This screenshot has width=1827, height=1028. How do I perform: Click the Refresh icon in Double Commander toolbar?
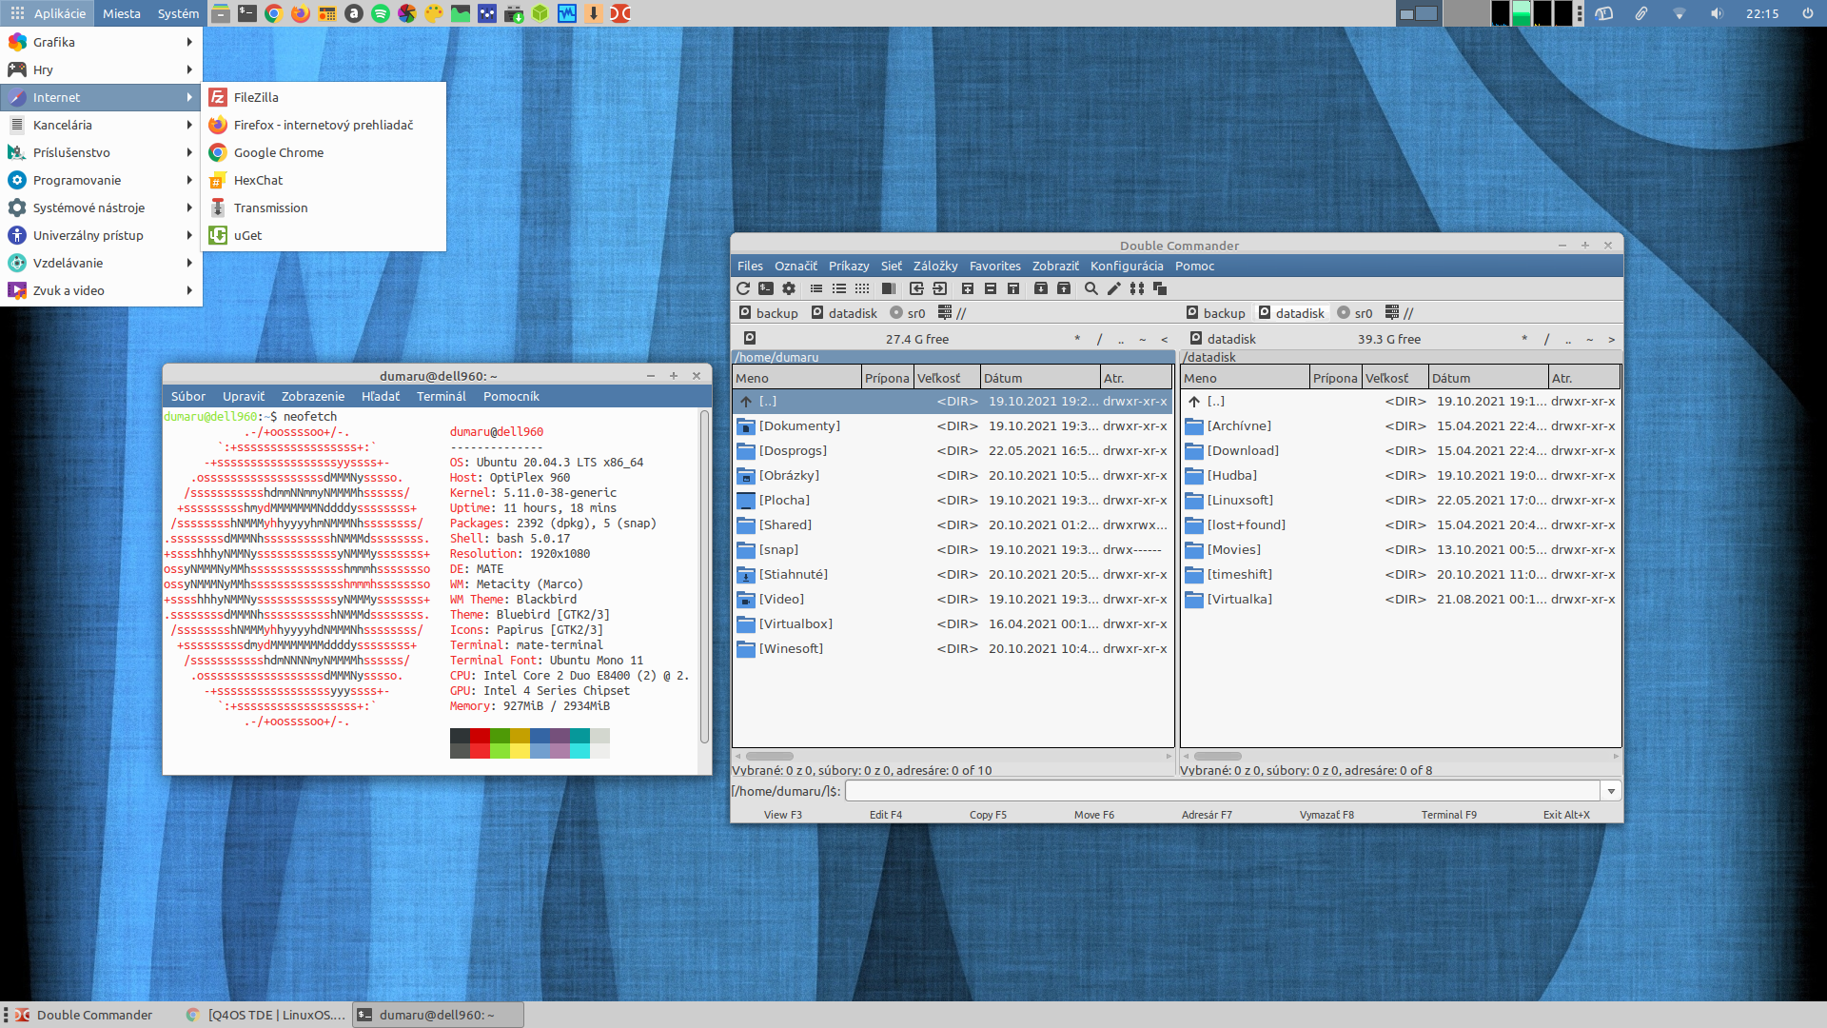743,288
